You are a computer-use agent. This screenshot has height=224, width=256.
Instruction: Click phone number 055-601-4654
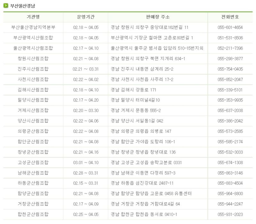coord(230,28)
